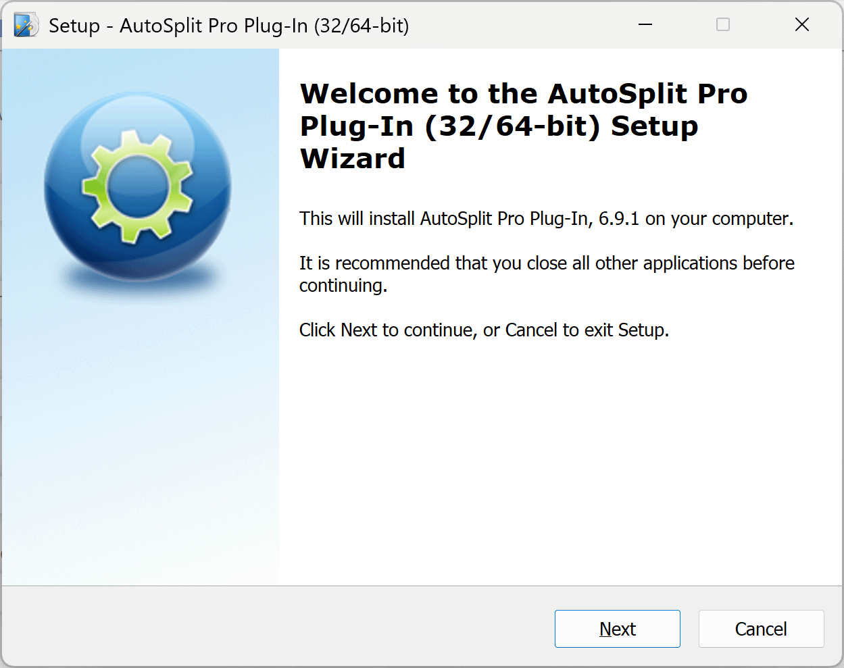Maximize the installer window
This screenshot has width=844, height=668.
coord(722,24)
